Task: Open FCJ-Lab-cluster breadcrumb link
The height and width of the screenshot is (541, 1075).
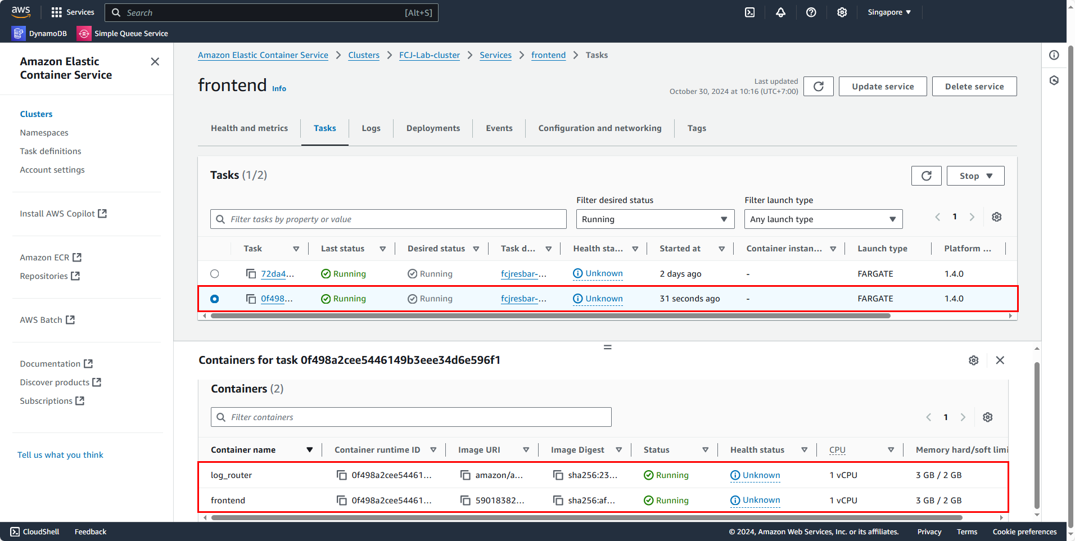Action: 429,55
